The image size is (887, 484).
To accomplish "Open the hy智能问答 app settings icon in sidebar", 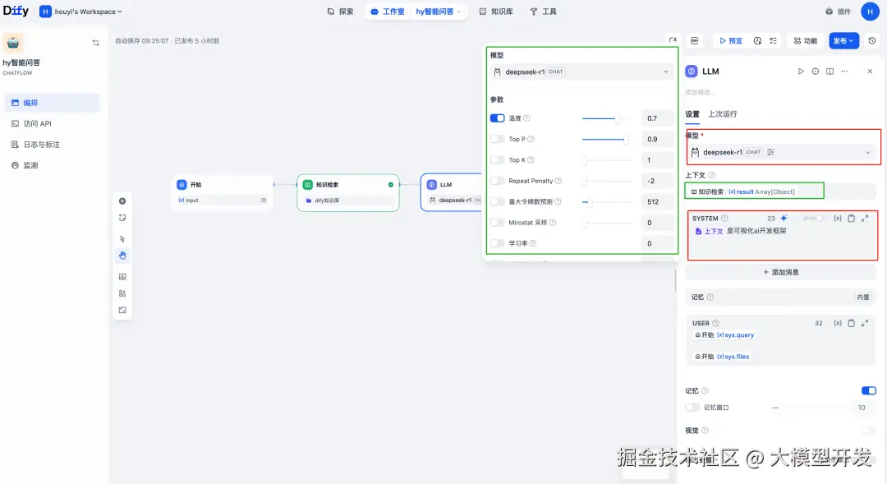I will tap(95, 43).
